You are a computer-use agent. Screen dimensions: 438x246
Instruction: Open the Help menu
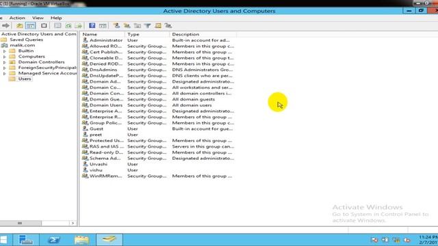(56, 18)
